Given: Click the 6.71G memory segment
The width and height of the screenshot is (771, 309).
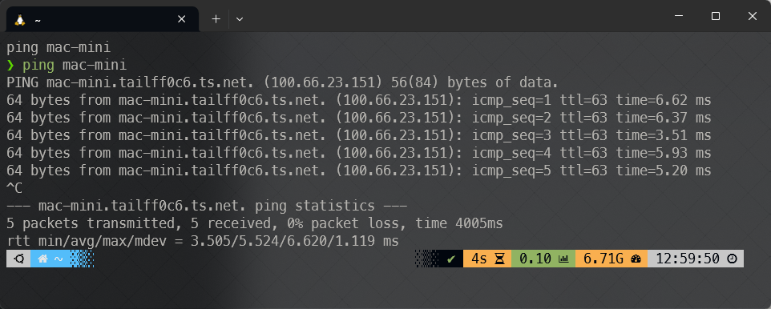Looking at the screenshot, I should click(x=612, y=259).
